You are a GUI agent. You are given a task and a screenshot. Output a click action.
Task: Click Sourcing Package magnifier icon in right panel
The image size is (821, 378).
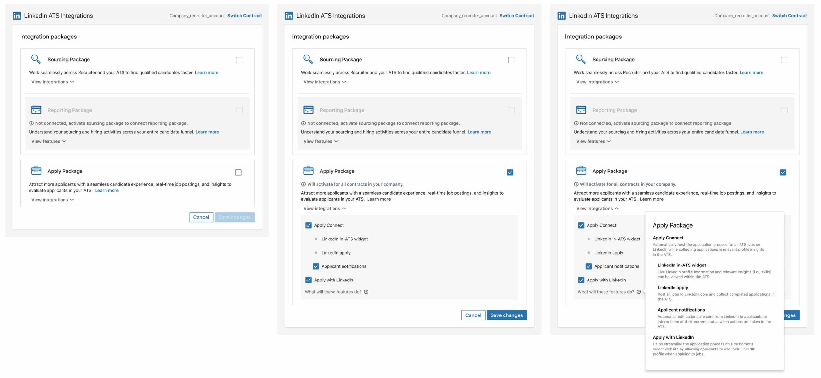click(581, 59)
